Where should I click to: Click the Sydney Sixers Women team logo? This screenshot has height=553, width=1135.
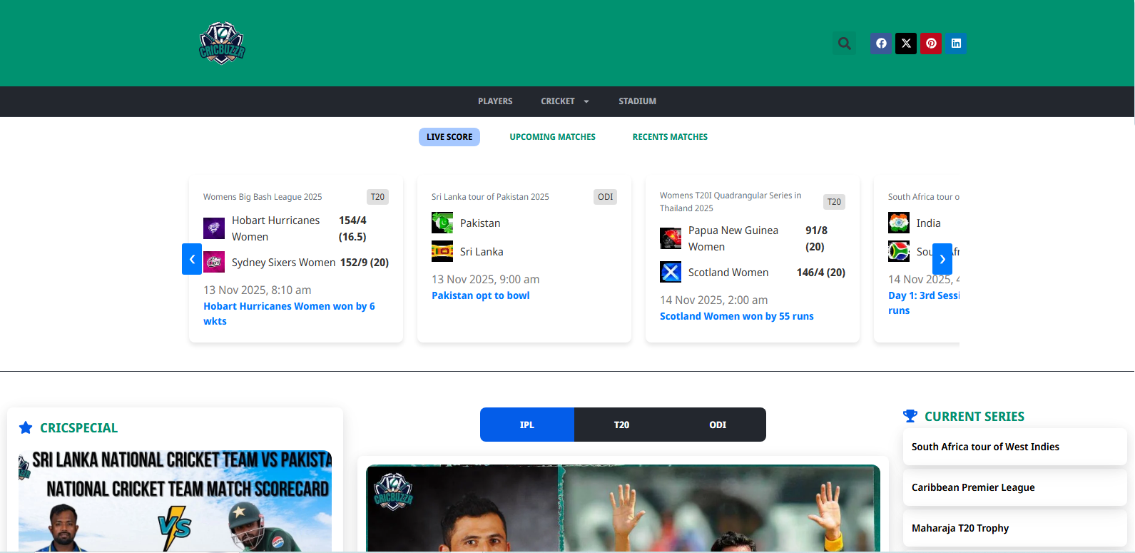[214, 262]
